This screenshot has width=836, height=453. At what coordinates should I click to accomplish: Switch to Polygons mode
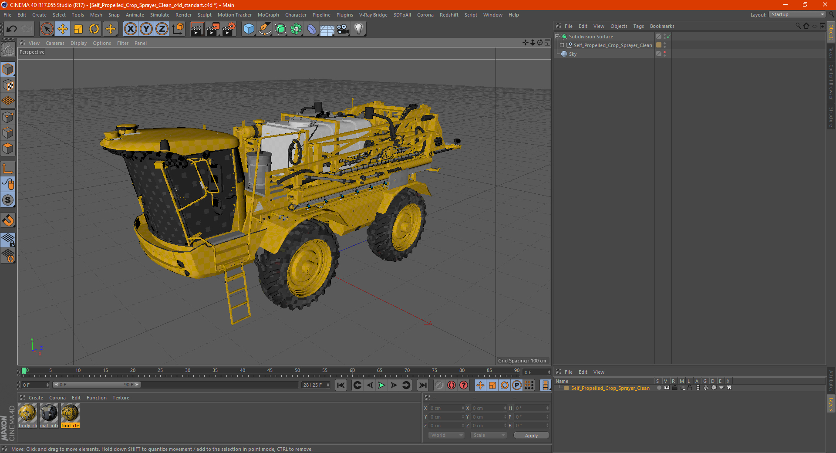pos(8,149)
